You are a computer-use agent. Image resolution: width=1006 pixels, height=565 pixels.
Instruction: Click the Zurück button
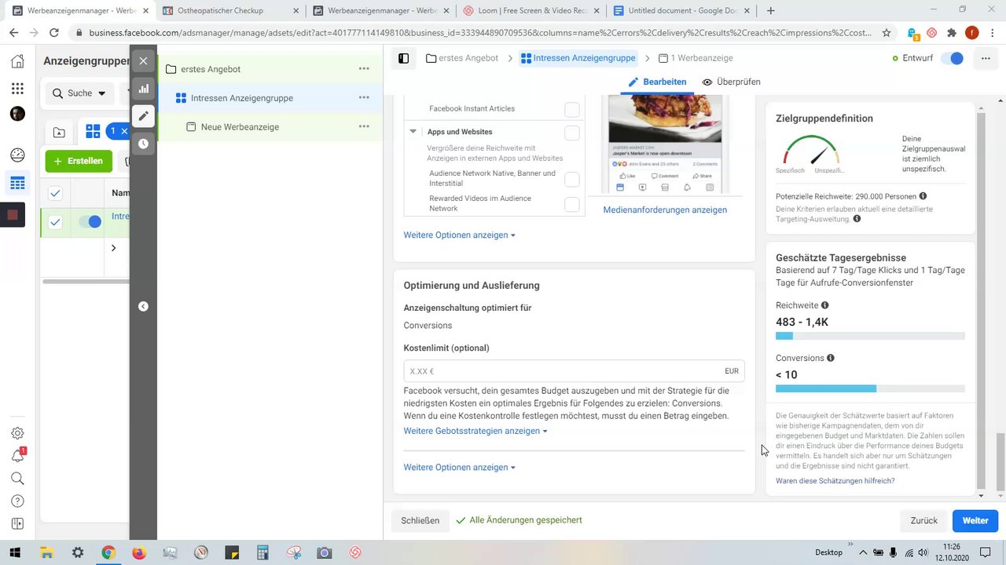point(924,520)
